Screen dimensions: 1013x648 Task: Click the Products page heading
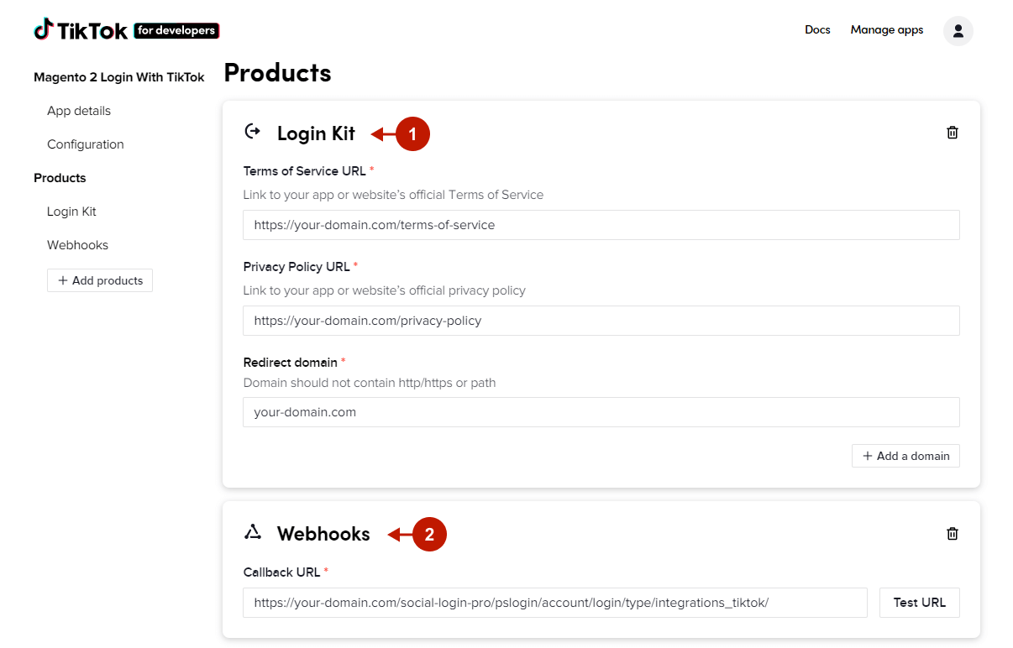pos(277,73)
